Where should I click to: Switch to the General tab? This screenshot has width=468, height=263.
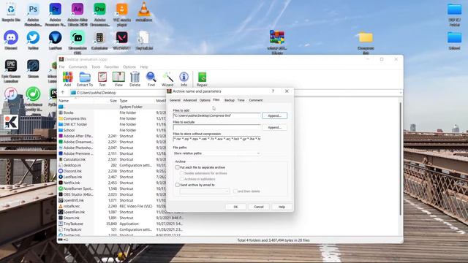pos(175,100)
